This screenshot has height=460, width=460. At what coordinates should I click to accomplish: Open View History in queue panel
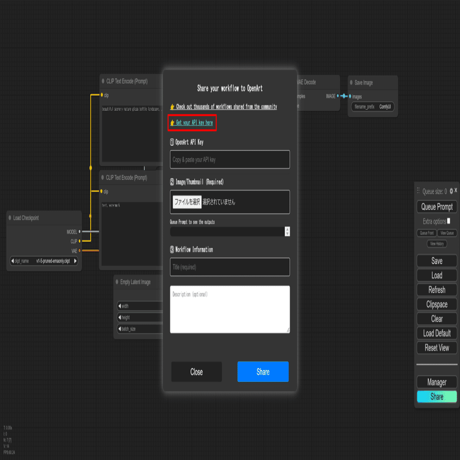point(437,244)
